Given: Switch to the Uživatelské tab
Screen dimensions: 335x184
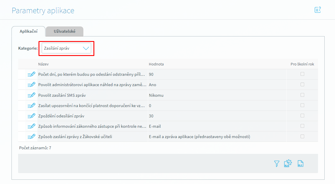Looking at the screenshot, I should [x=64, y=31].
